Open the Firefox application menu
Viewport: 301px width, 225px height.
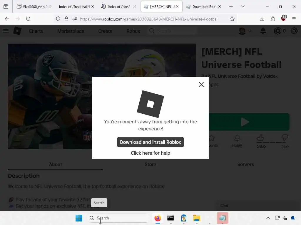pyautogui.click(x=294, y=19)
